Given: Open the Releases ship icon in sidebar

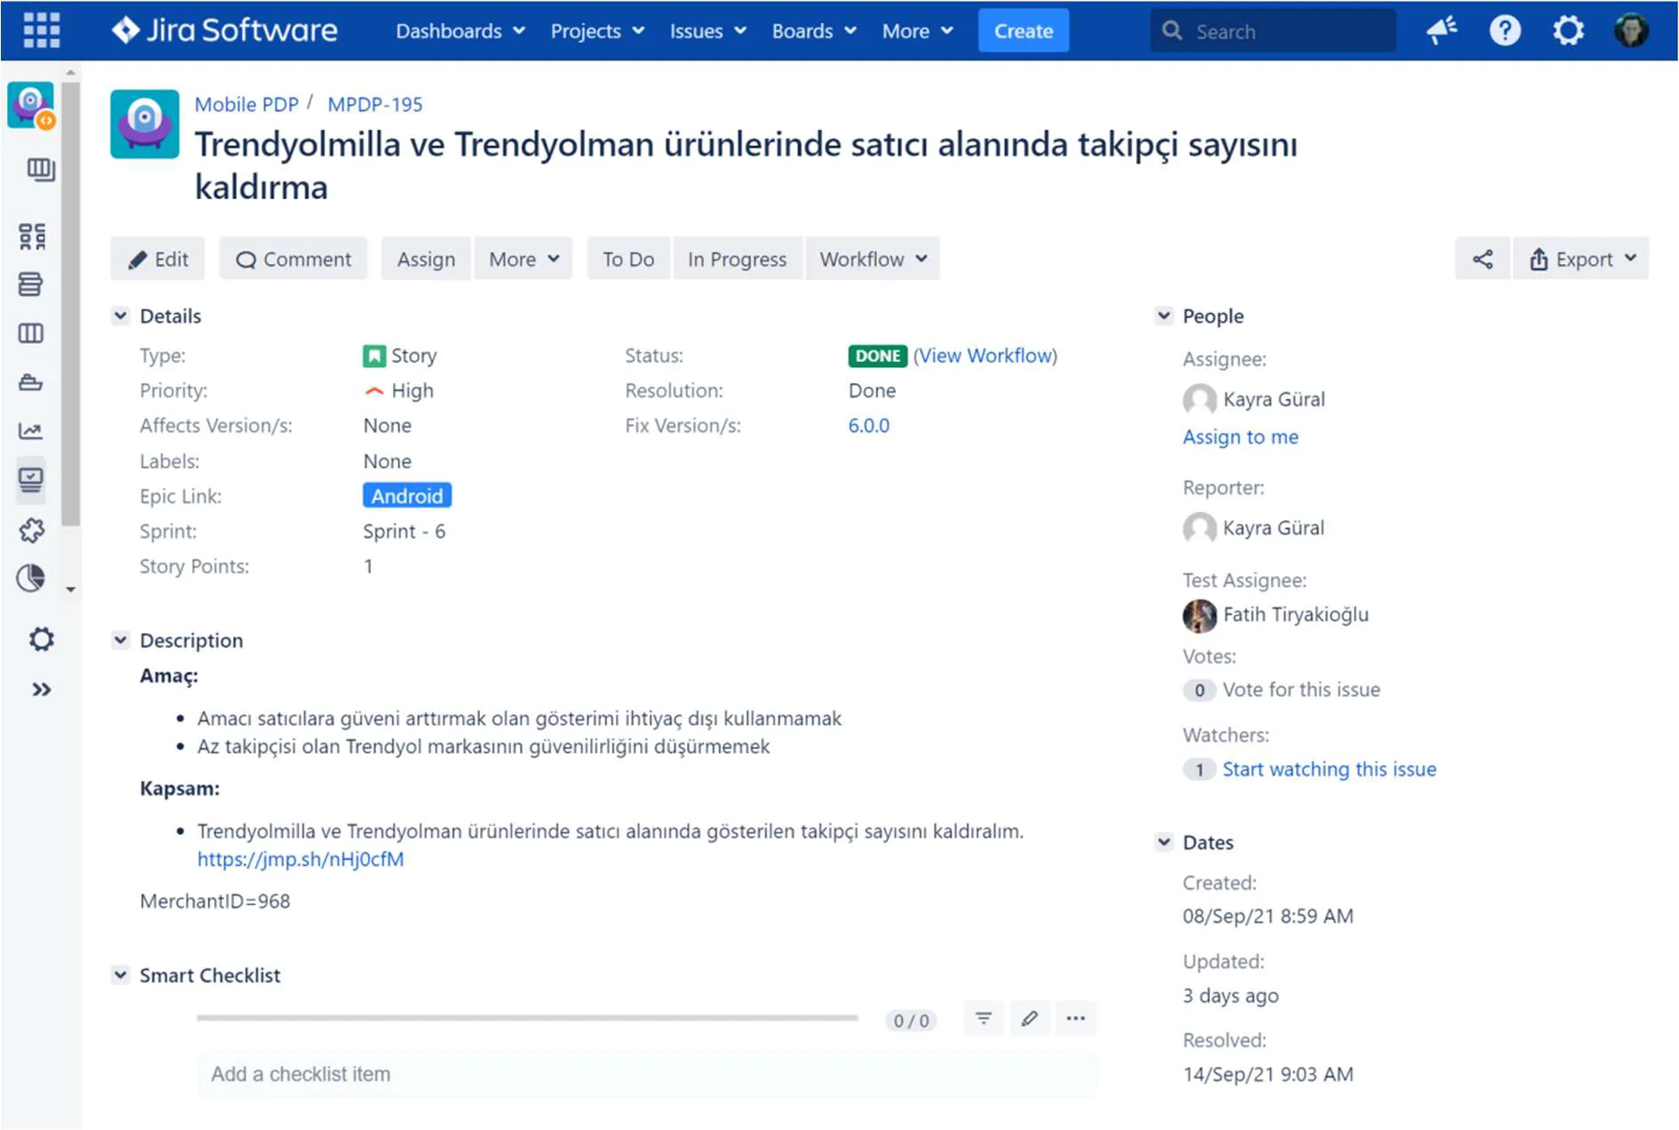Looking at the screenshot, I should click(30, 382).
